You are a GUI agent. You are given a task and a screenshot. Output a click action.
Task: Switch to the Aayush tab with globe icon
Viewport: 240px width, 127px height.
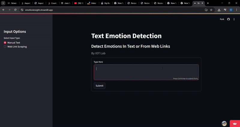click(x=39, y=3)
